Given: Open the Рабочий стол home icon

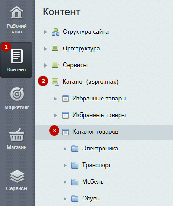Looking at the screenshot, I should coord(17,12).
